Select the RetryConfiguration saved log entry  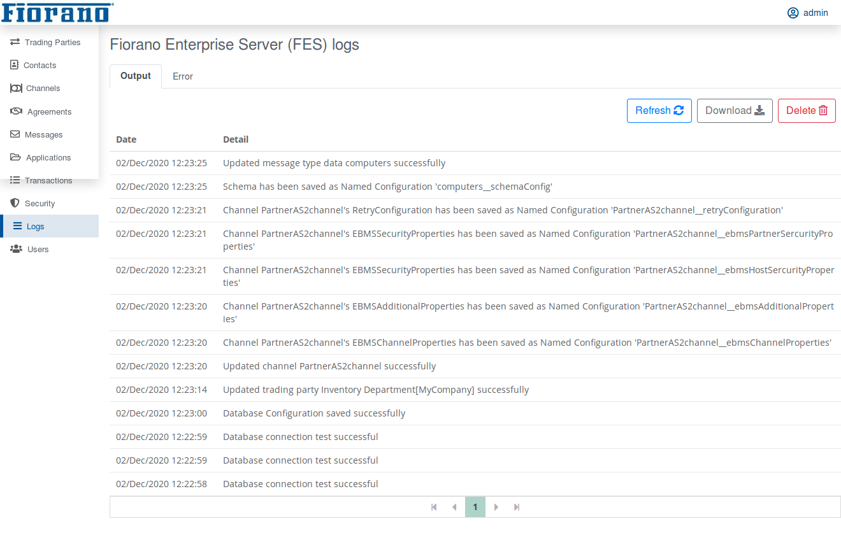click(475, 210)
